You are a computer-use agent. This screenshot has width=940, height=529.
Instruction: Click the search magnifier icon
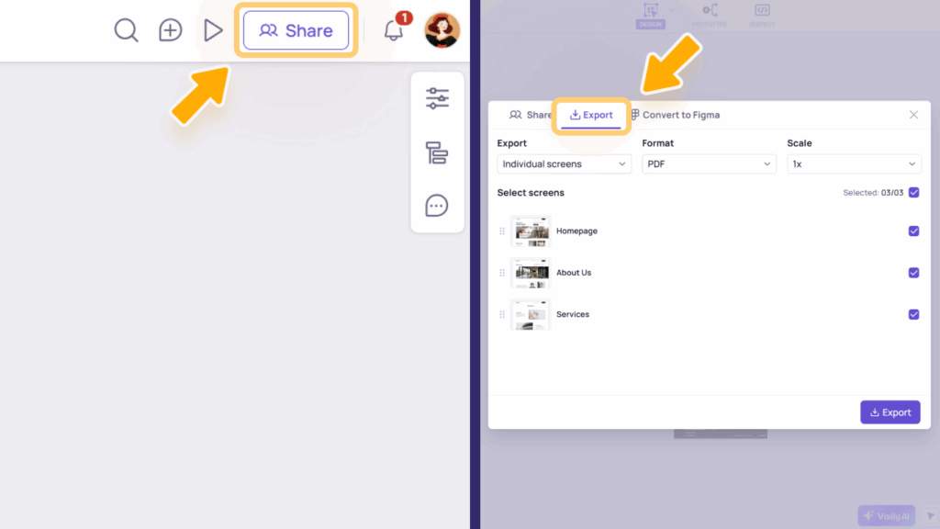pos(126,30)
